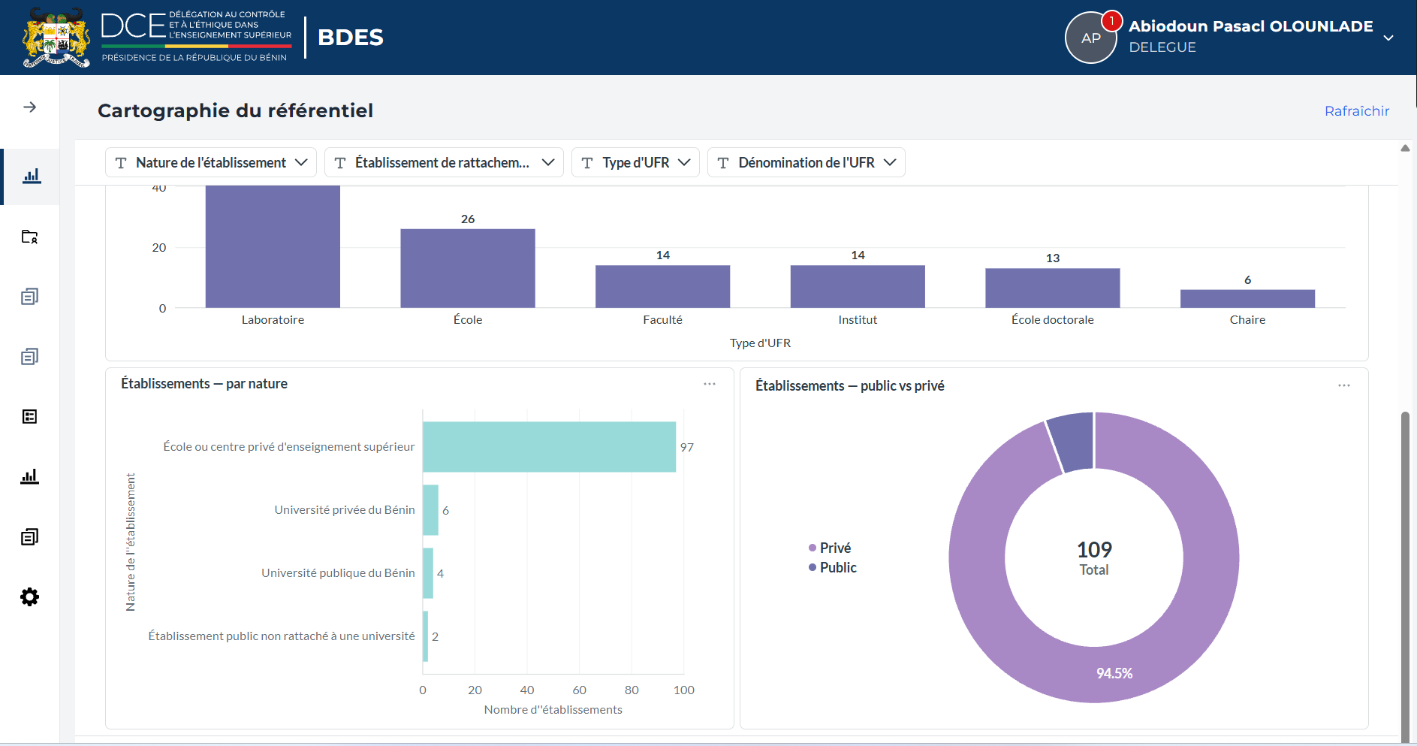Open Nature de l'établissement filter dropdown
Screen dimensions: 1417x746
click(x=211, y=162)
